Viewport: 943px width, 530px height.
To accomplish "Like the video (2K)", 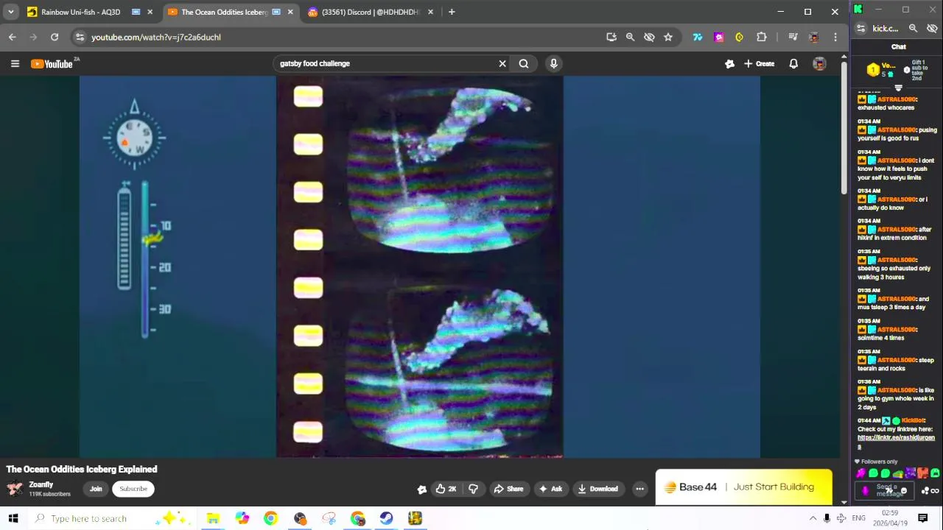I will pyautogui.click(x=446, y=489).
